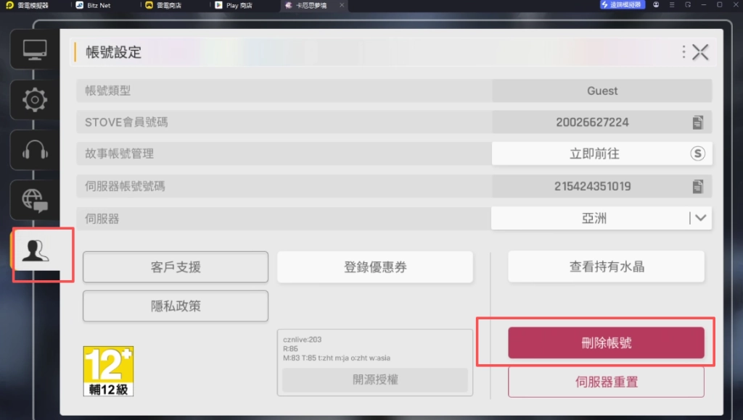Screen dimensions: 743x420
Task: Close the account settings panel
Action: pos(700,52)
